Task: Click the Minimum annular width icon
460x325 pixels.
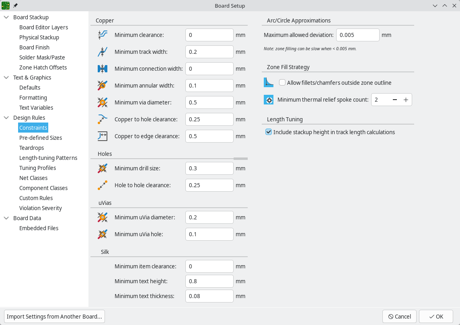Action: click(x=103, y=86)
